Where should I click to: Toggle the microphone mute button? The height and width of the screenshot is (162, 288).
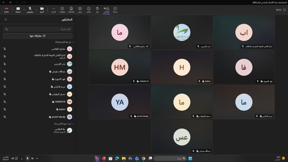click(30, 10)
